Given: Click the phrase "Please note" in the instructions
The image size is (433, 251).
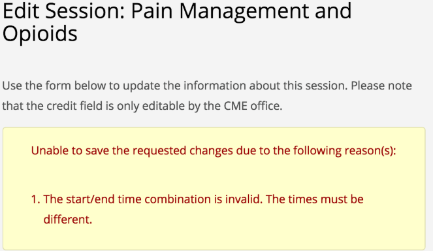Looking at the screenshot, I should click(381, 86).
